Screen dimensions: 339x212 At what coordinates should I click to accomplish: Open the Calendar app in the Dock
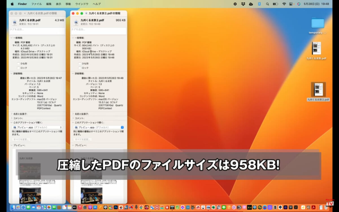(39, 207)
